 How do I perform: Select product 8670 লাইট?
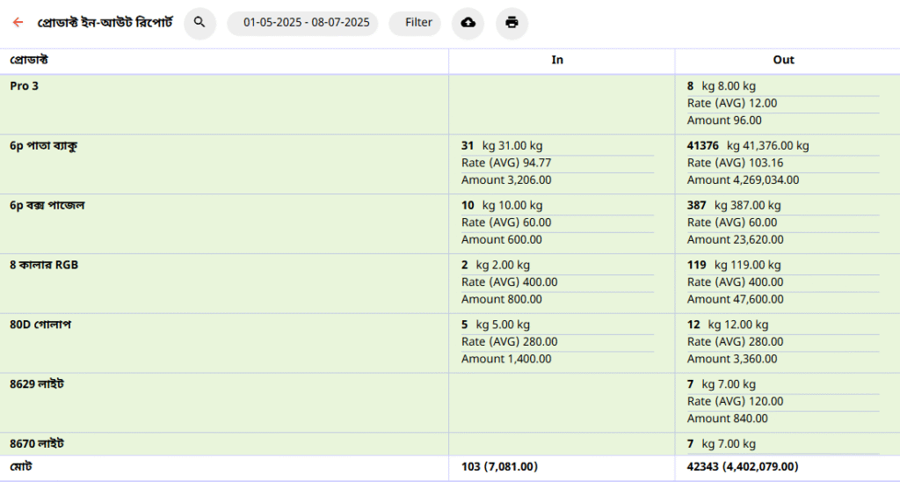tap(37, 444)
